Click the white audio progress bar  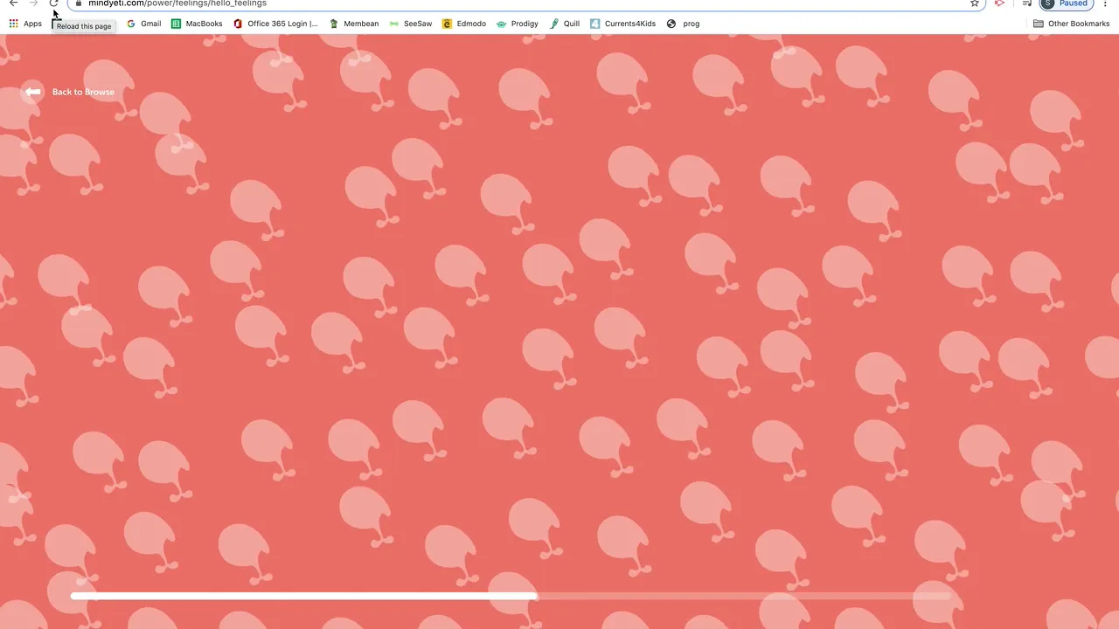click(511, 596)
